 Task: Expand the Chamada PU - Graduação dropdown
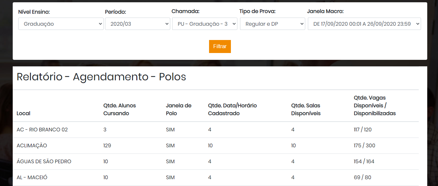coord(205,24)
